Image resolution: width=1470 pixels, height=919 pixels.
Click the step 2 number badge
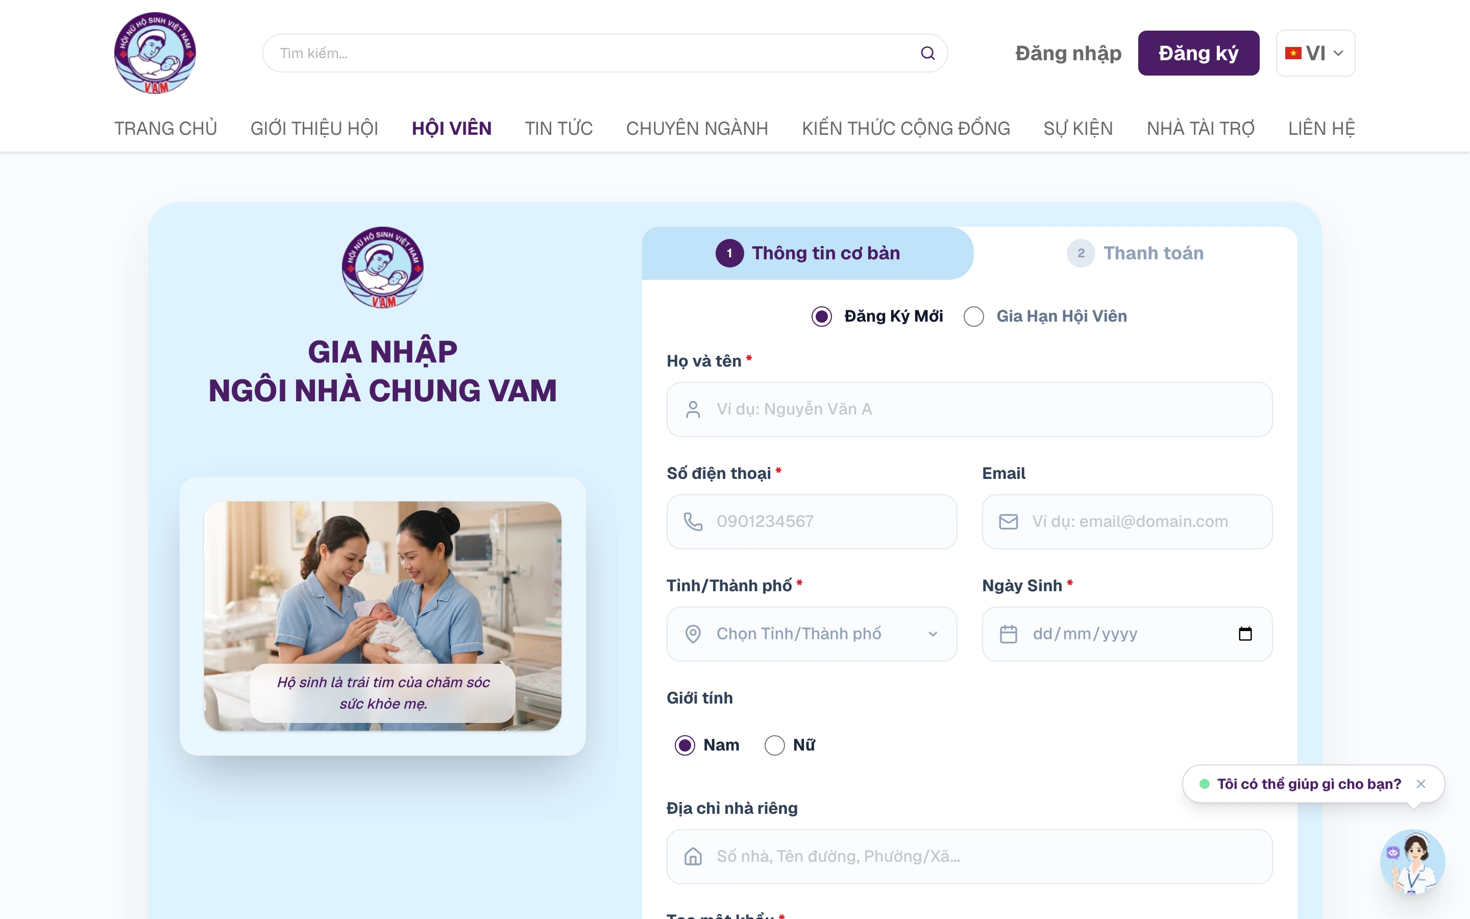[x=1081, y=253]
